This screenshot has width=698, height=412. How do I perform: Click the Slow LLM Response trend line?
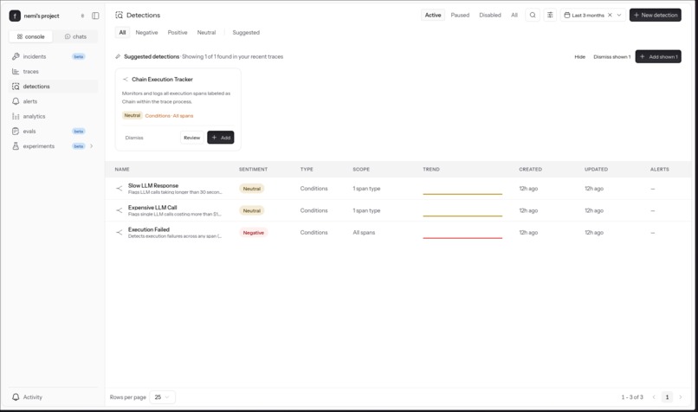click(462, 194)
